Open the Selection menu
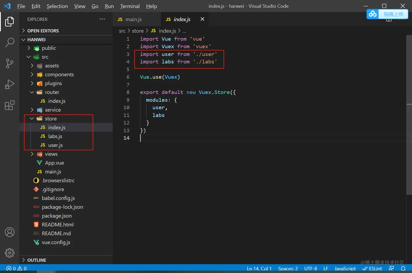The height and width of the screenshot is (273, 412). (x=57, y=6)
